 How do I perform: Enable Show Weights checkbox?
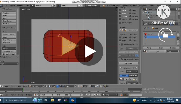click(120, 23)
